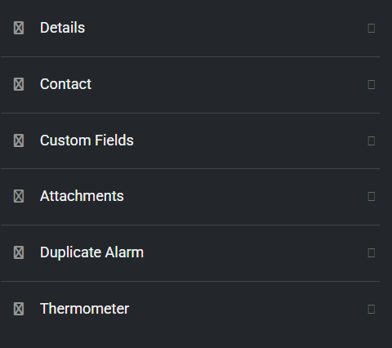392x348 pixels.
Task: Open the Details menu item
Action: pyautogui.click(x=62, y=28)
